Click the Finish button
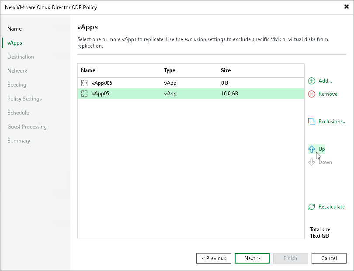354x271 pixels. 290,258
